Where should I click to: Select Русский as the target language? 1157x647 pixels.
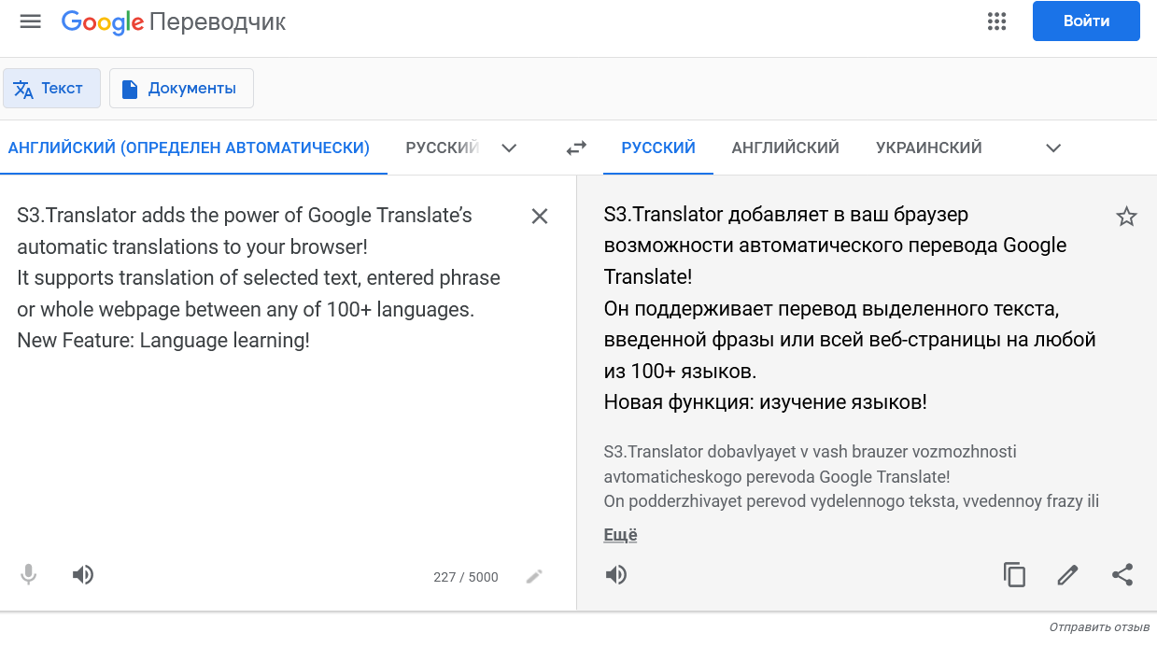tap(658, 148)
